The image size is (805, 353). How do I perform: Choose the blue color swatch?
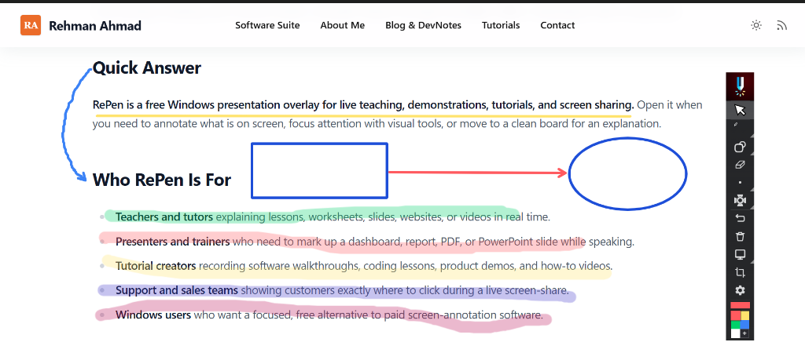(745, 325)
